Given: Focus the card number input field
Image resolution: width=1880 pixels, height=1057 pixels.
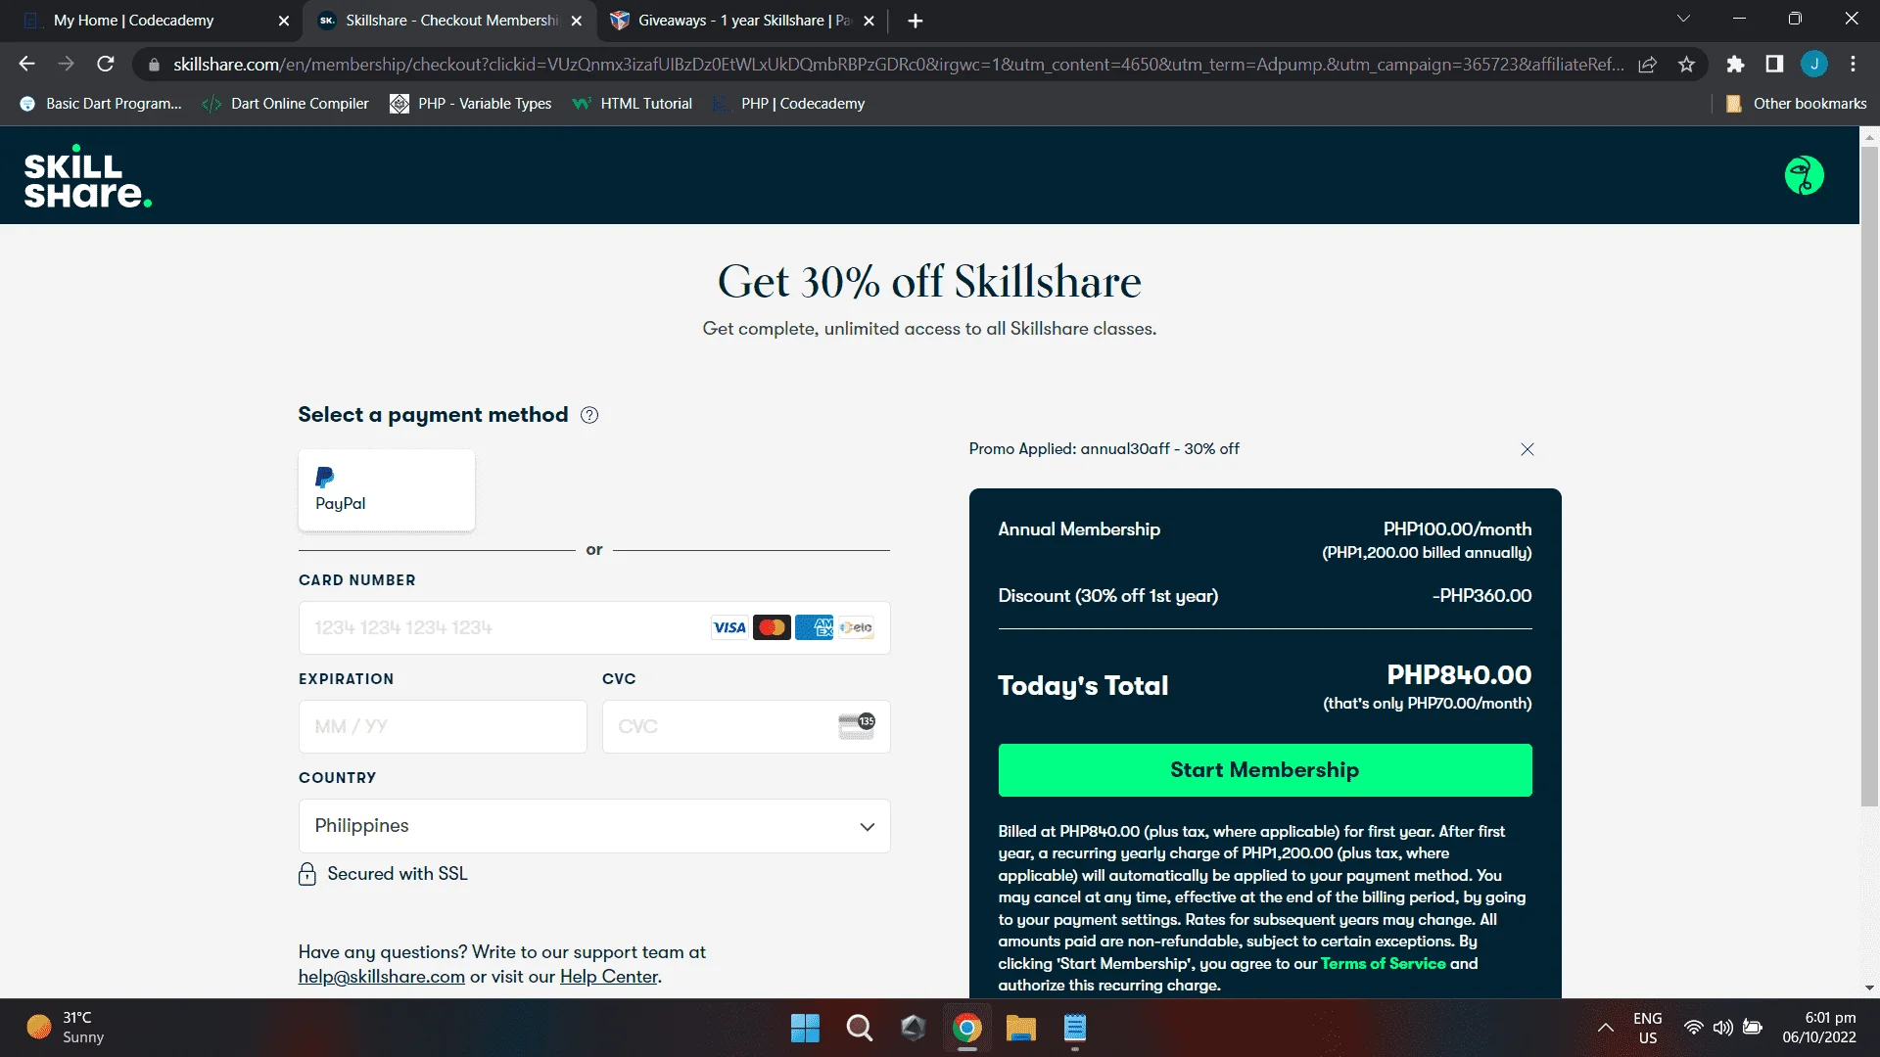Looking at the screenshot, I should pyautogui.click(x=594, y=627).
